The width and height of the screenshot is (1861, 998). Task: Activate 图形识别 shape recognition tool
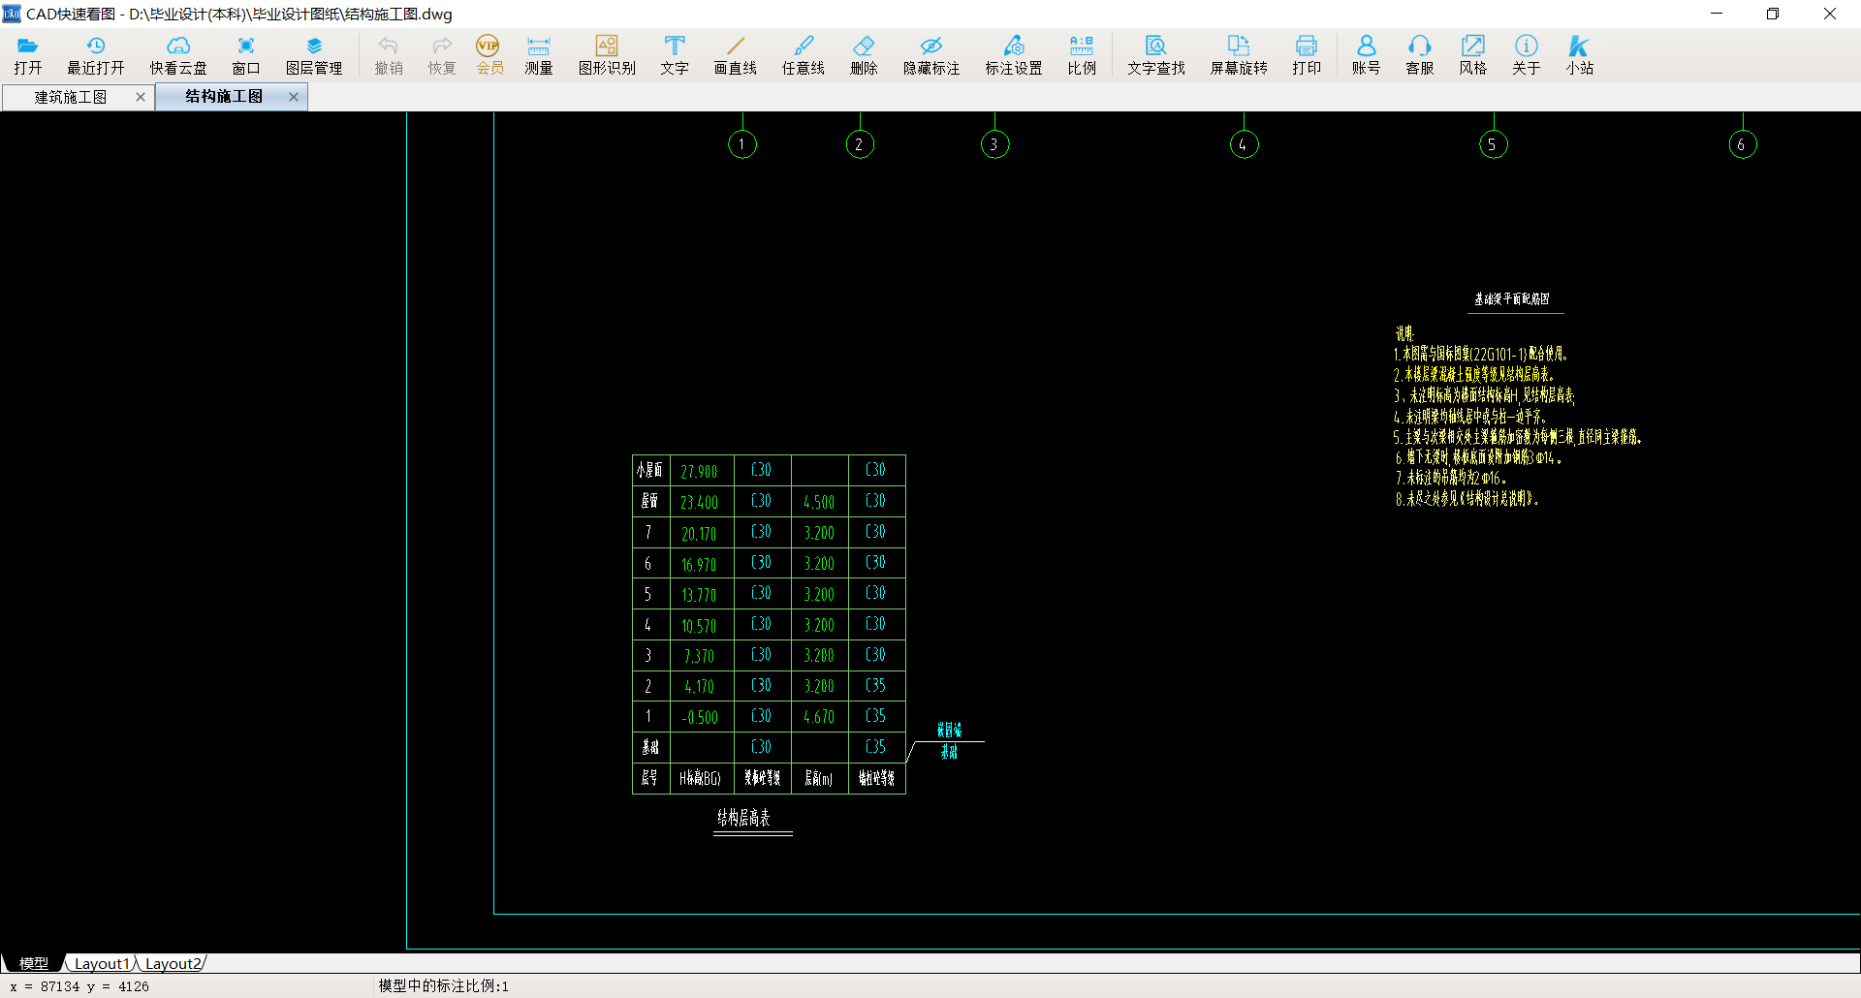(x=607, y=54)
